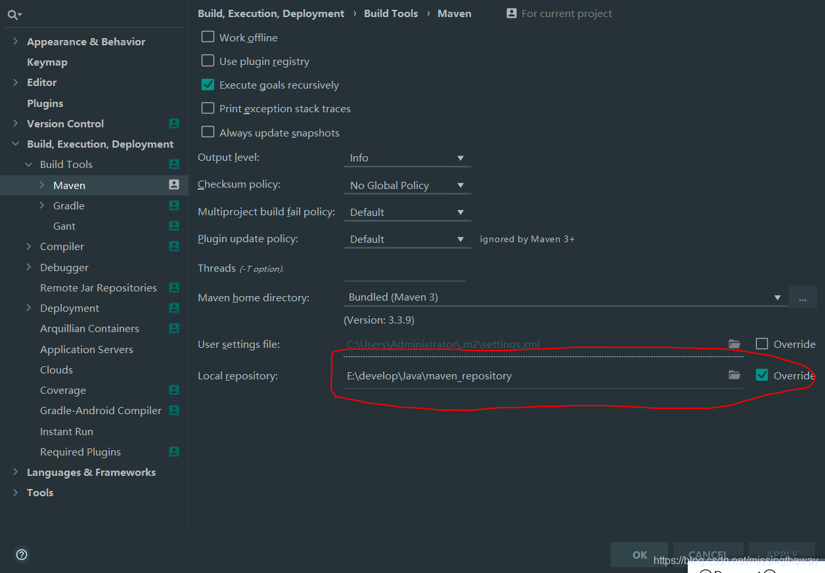Click project icon beside Arquillian Containers
This screenshot has width=825, height=573.
(x=174, y=328)
